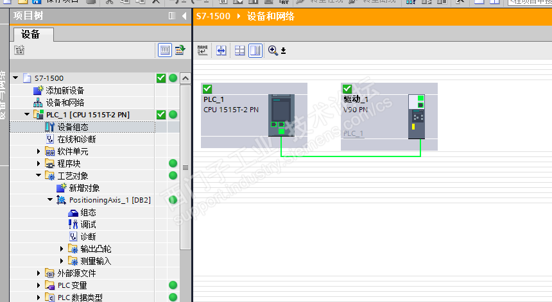Image resolution: width=552 pixels, height=302 pixels.
Task: Select the V90 PN drive device image
Action: [x=417, y=116]
